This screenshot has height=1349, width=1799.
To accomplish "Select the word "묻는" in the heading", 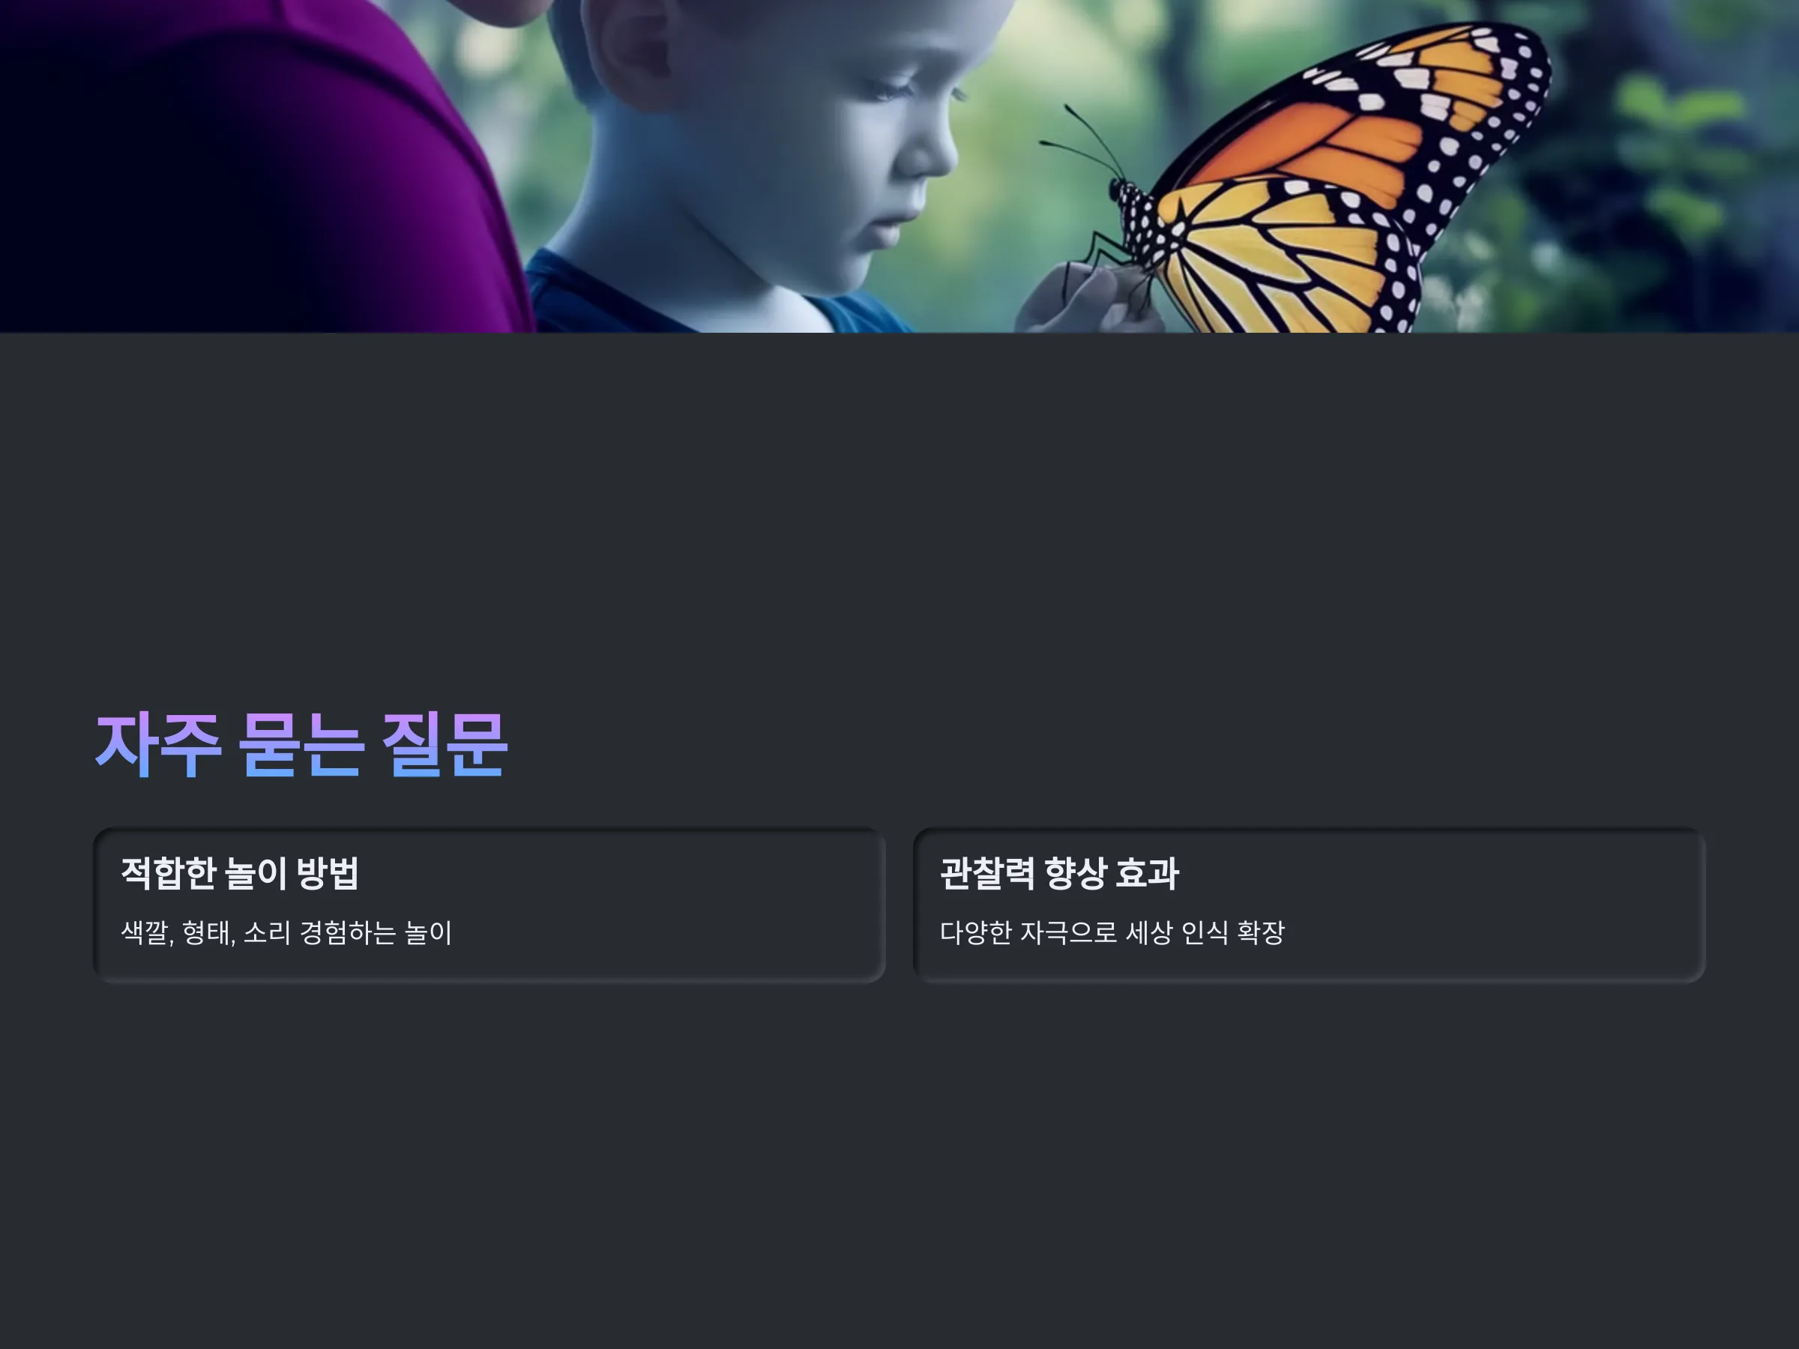I will [300, 745].
